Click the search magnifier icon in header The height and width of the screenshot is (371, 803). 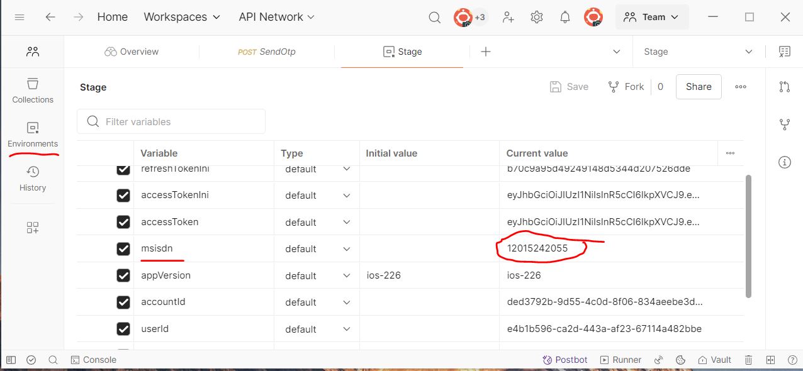tap(434, 18)
